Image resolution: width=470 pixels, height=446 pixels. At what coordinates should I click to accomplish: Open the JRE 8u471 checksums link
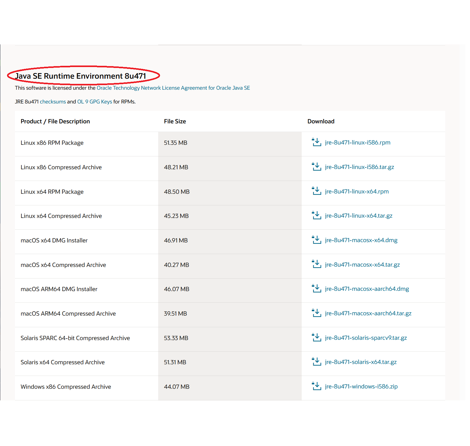pyautogui.click(x=53, y=102)
